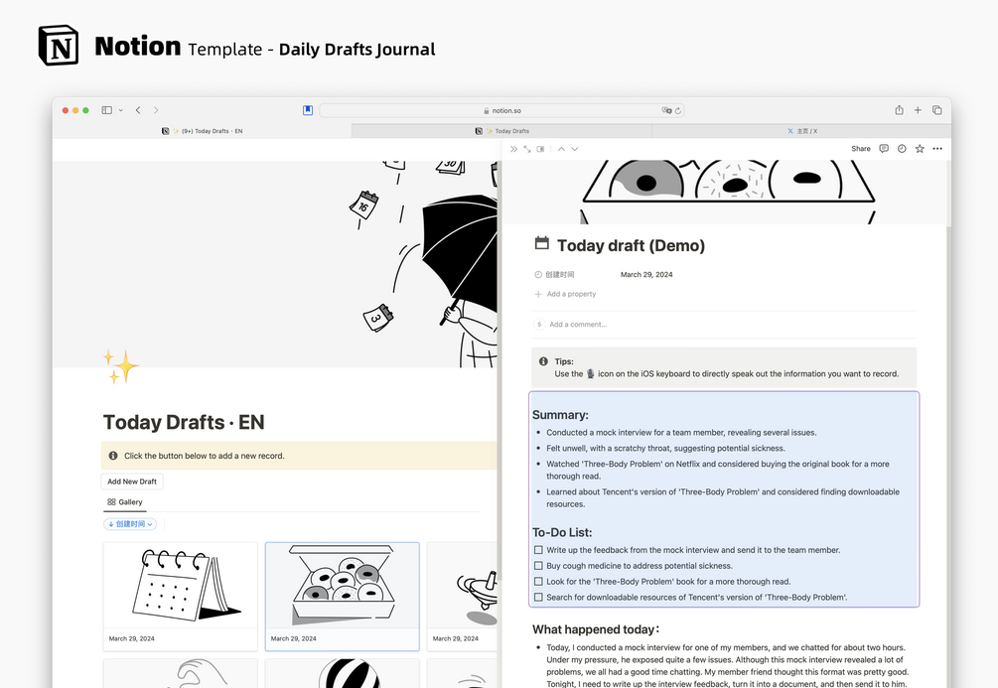Click the 'Add a comment...' field
This screenshot has height=688, width=998.
coord(578,325)
